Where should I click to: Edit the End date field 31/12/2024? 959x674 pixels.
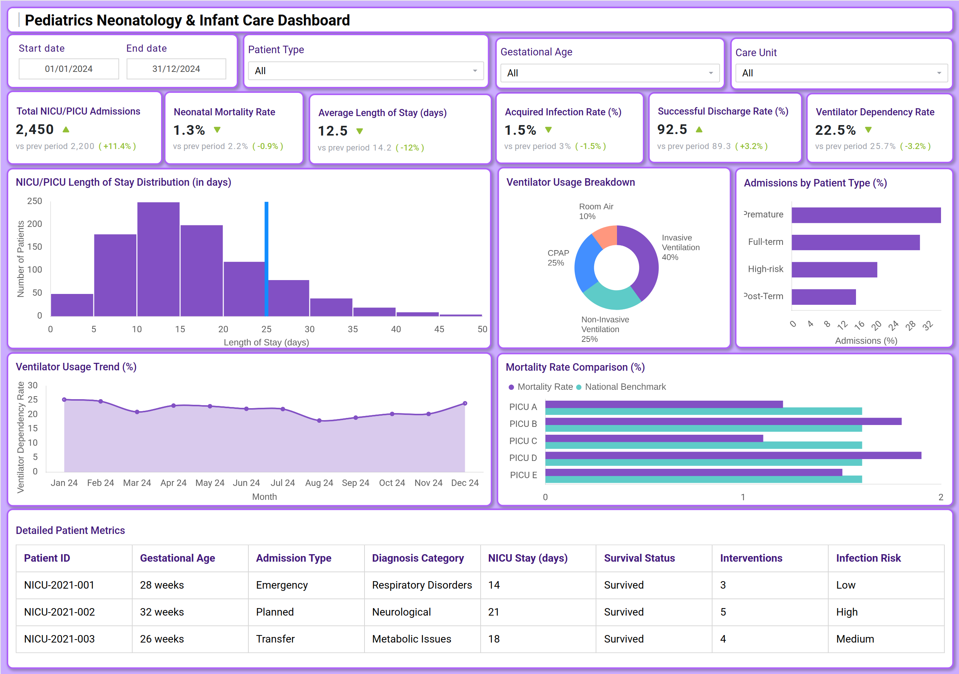(176, 69)
